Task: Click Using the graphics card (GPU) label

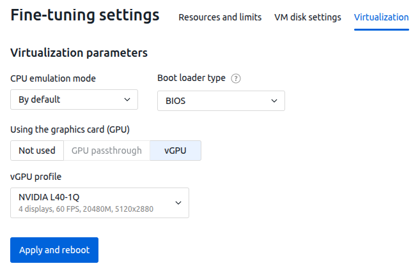Action: [70, 129]
